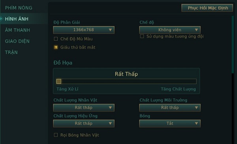Expand Chất Lượng Môi Trường dropdown

[170, 108]
